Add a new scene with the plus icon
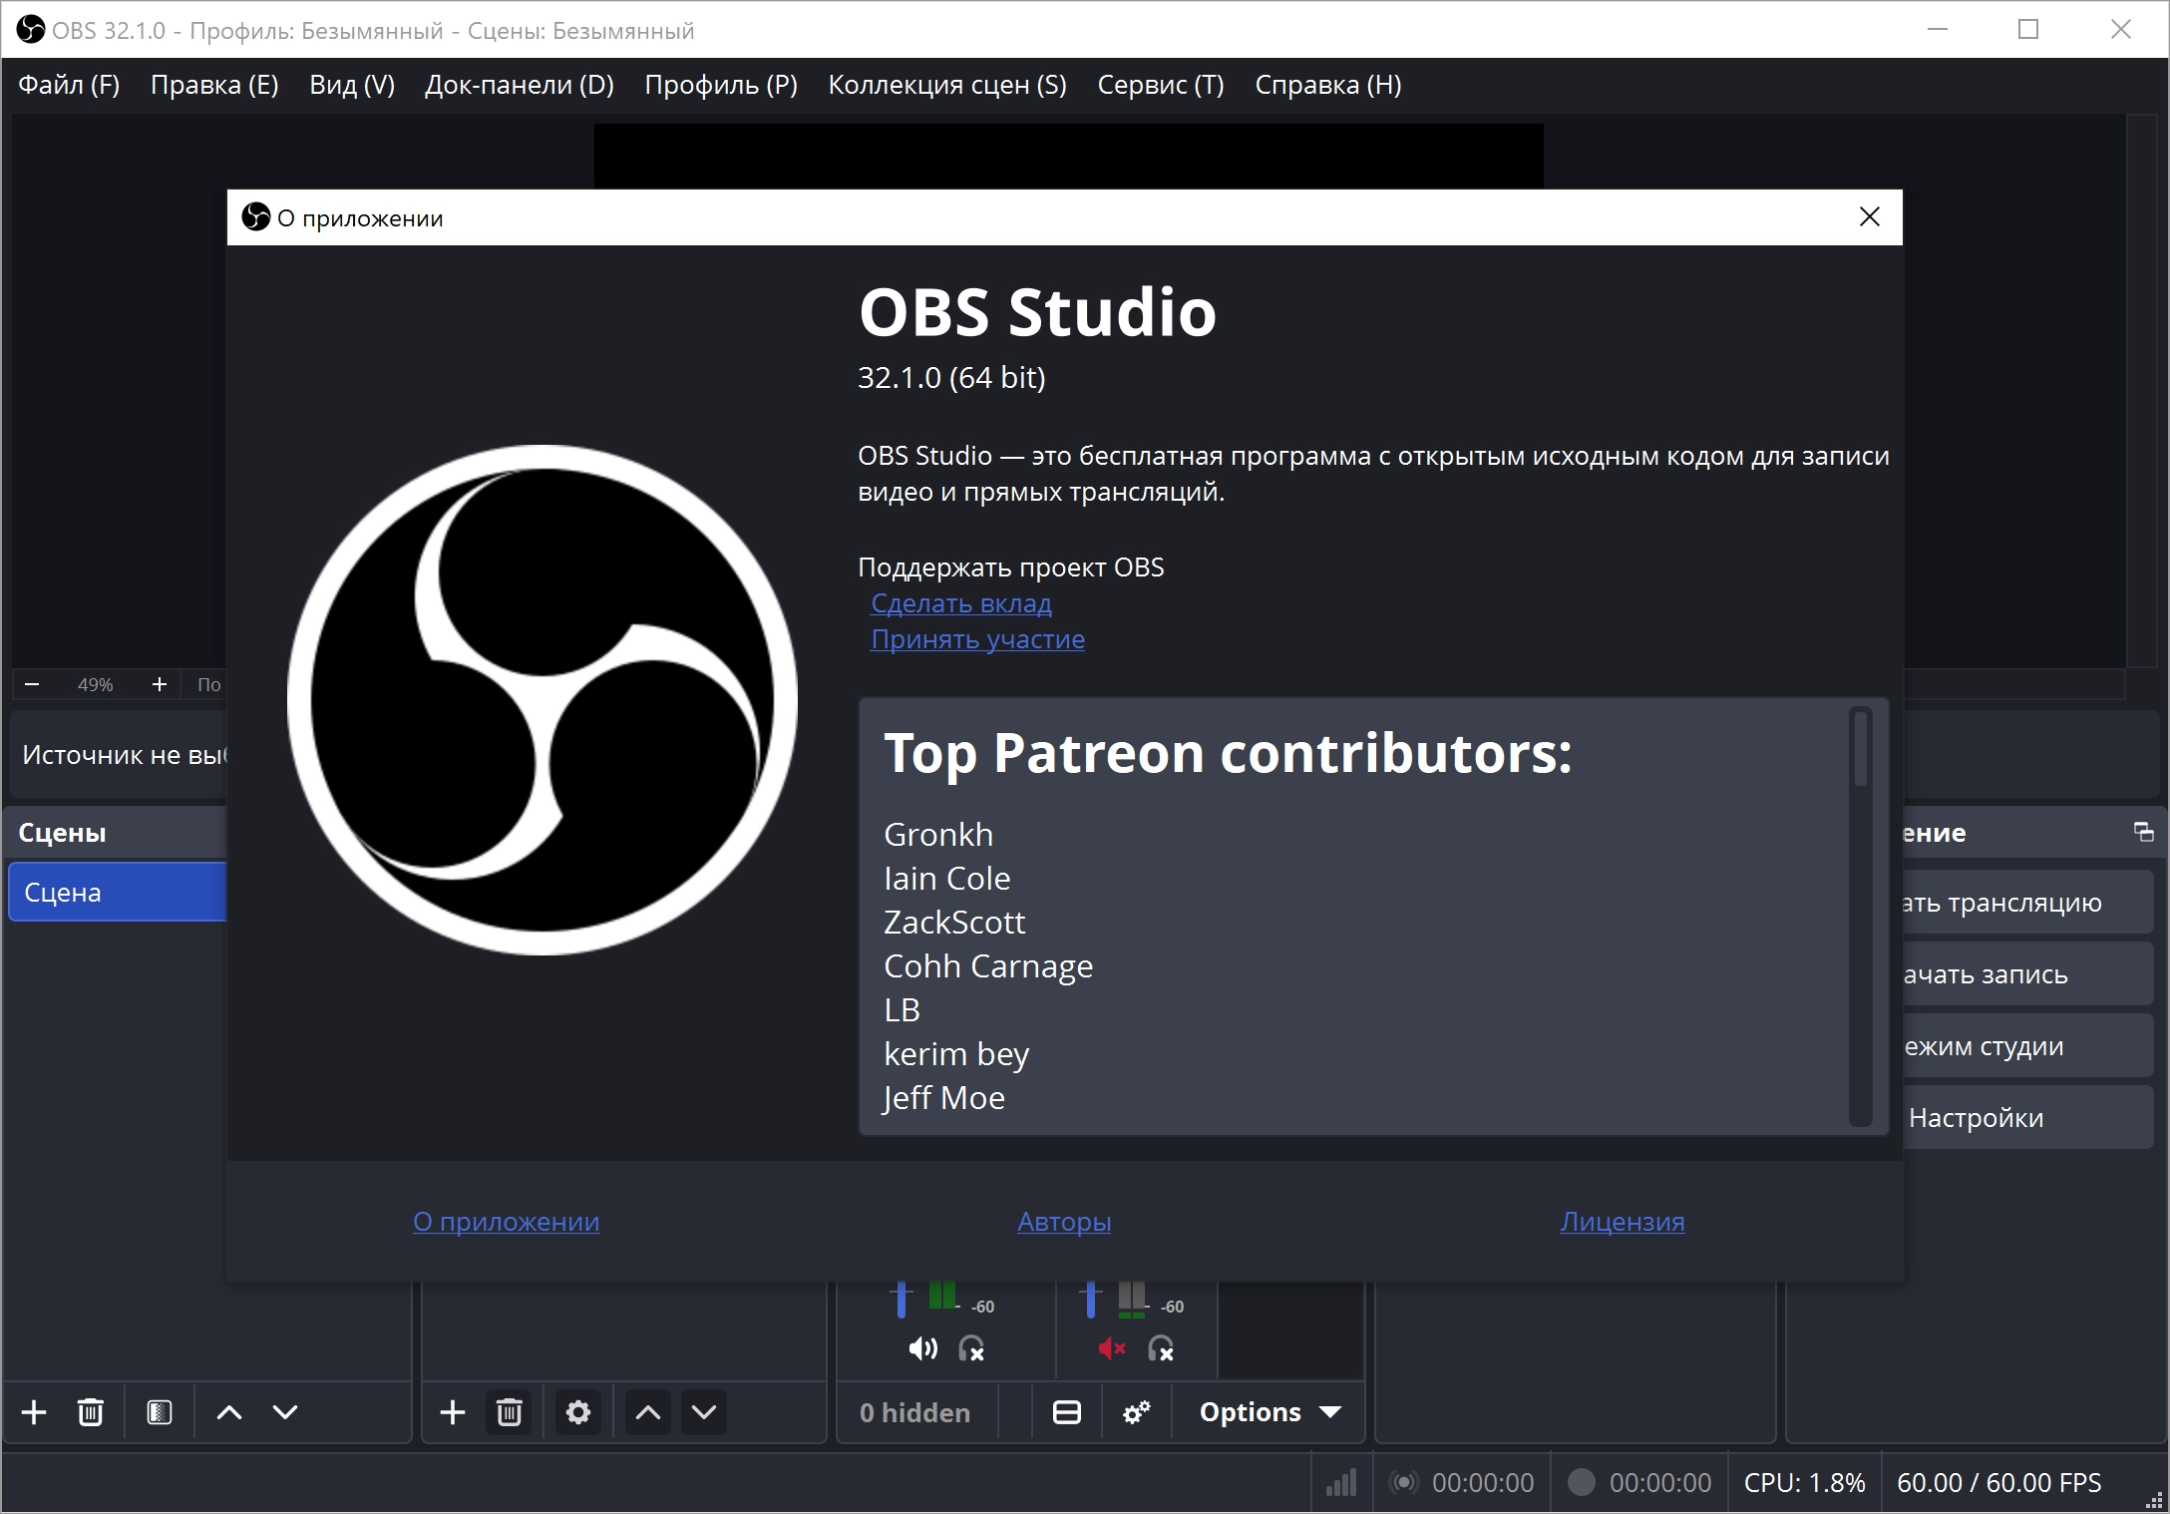Image resolution: width=2170 pixels, height=1514 pixels. tap(34, 1412)
